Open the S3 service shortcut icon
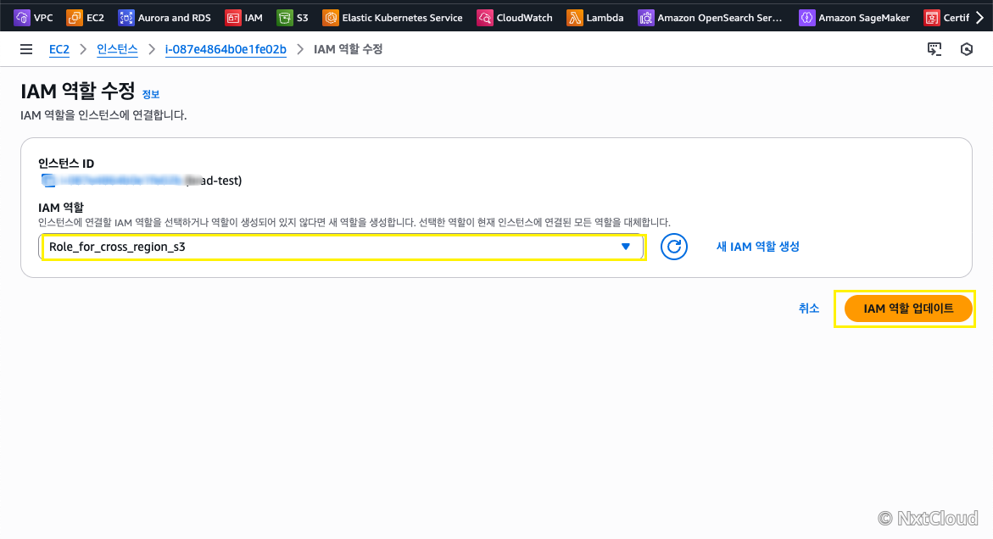The width and height of the screenshot is (993, 539). (285, 18)
